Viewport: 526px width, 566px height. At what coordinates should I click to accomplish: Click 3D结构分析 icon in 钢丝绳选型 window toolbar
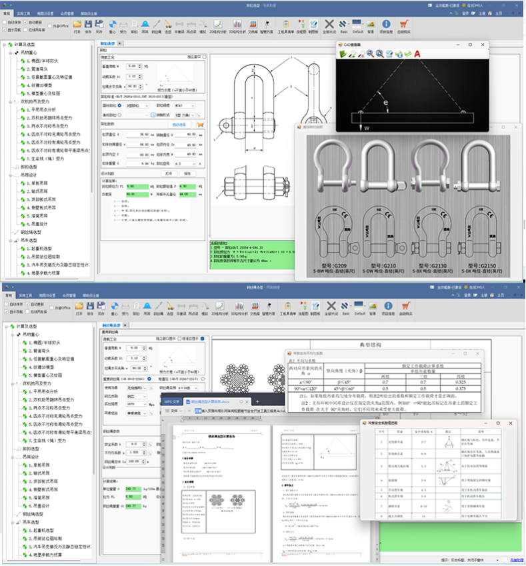pyautogui.click(x=239, y=308)
